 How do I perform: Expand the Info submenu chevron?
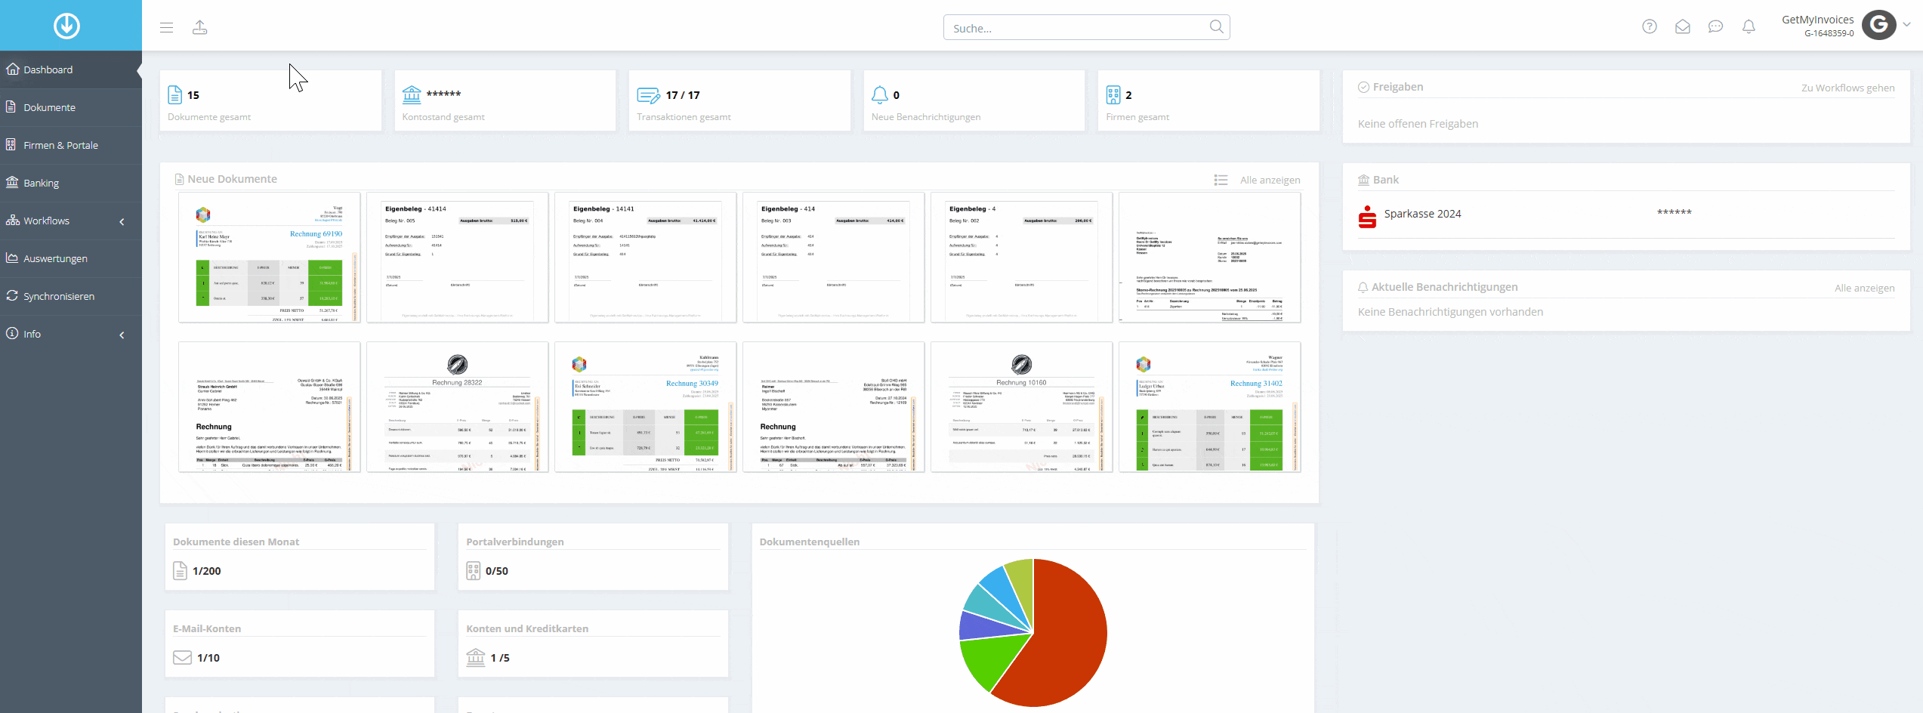tap(122, 335)
